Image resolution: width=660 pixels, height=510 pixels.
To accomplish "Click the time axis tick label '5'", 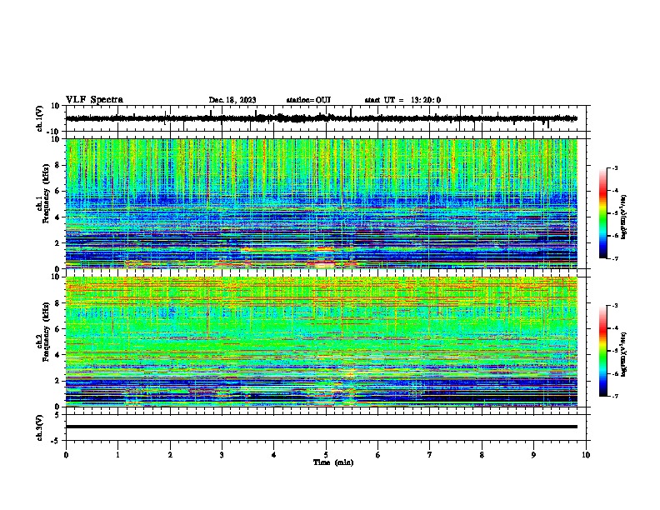I will [x=326, y=455].
